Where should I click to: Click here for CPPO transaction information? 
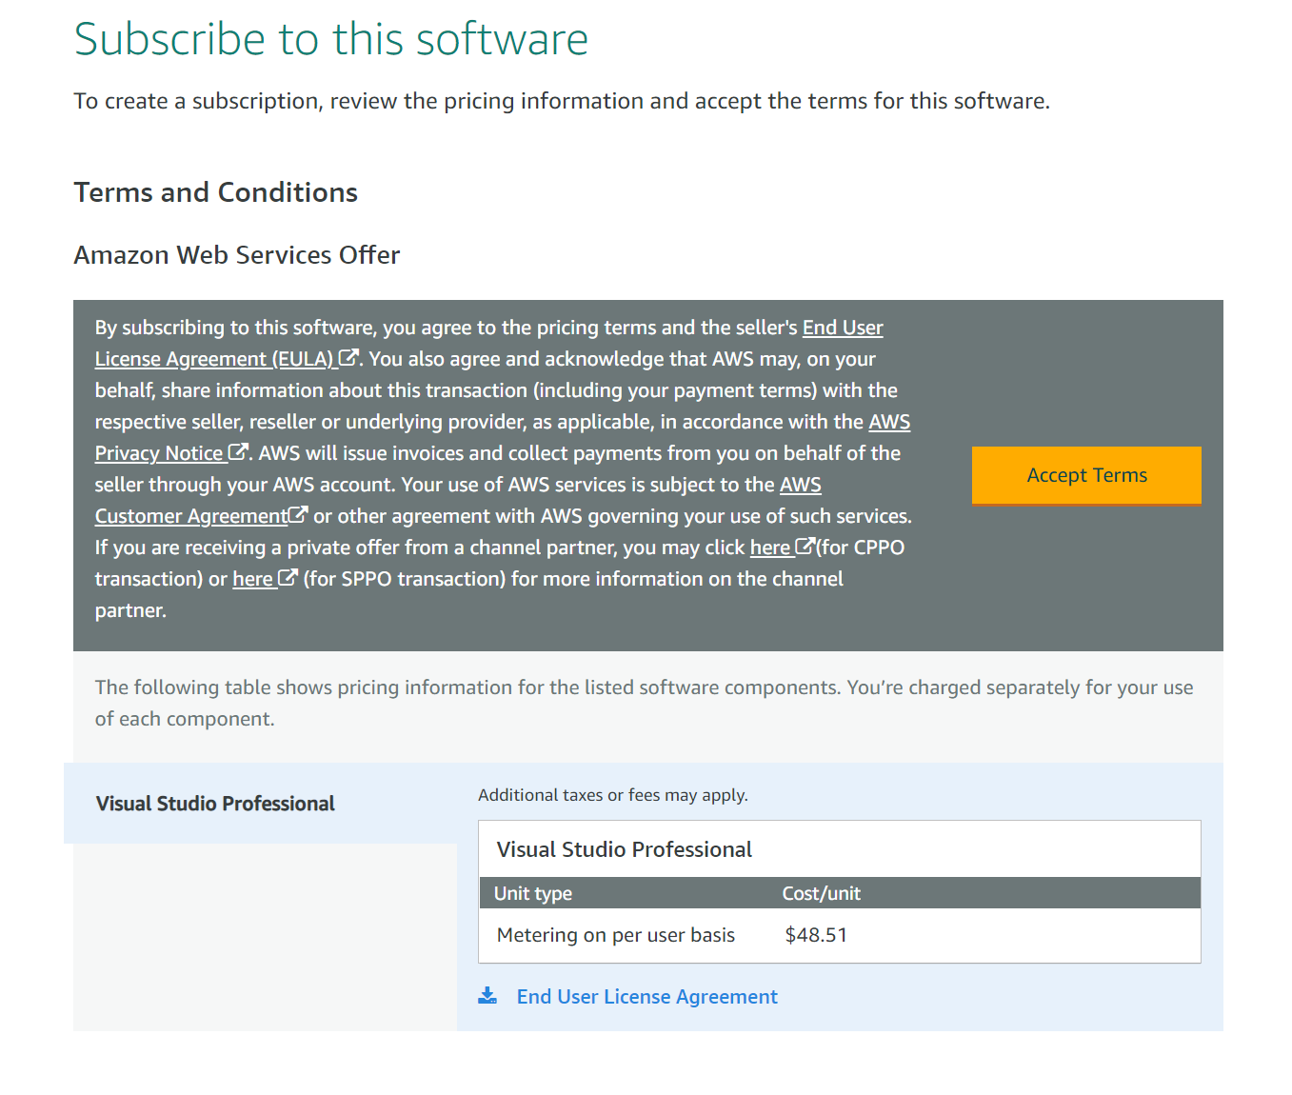pos(773,547)
